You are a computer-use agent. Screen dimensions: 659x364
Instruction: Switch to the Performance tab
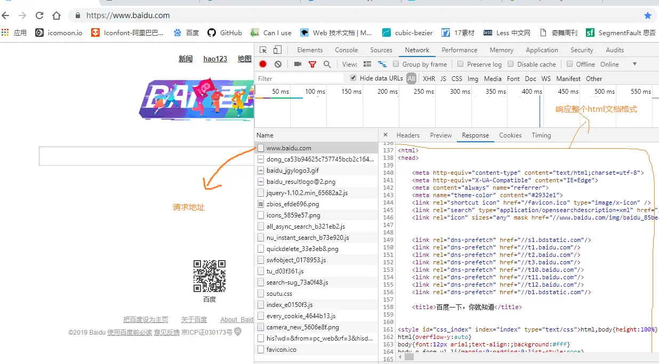460,50
